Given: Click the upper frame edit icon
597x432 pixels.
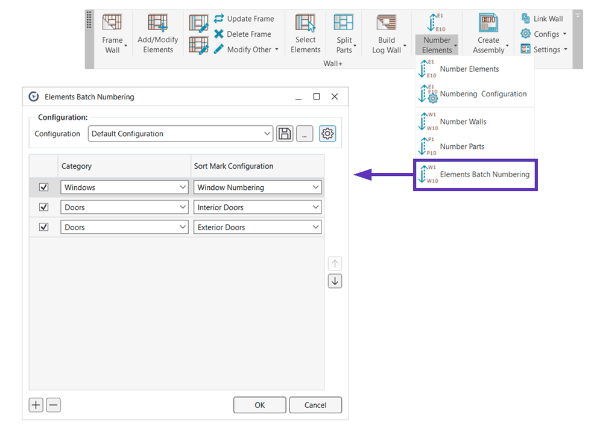Looking at the screenshot, I should click(x=198, y=23).
